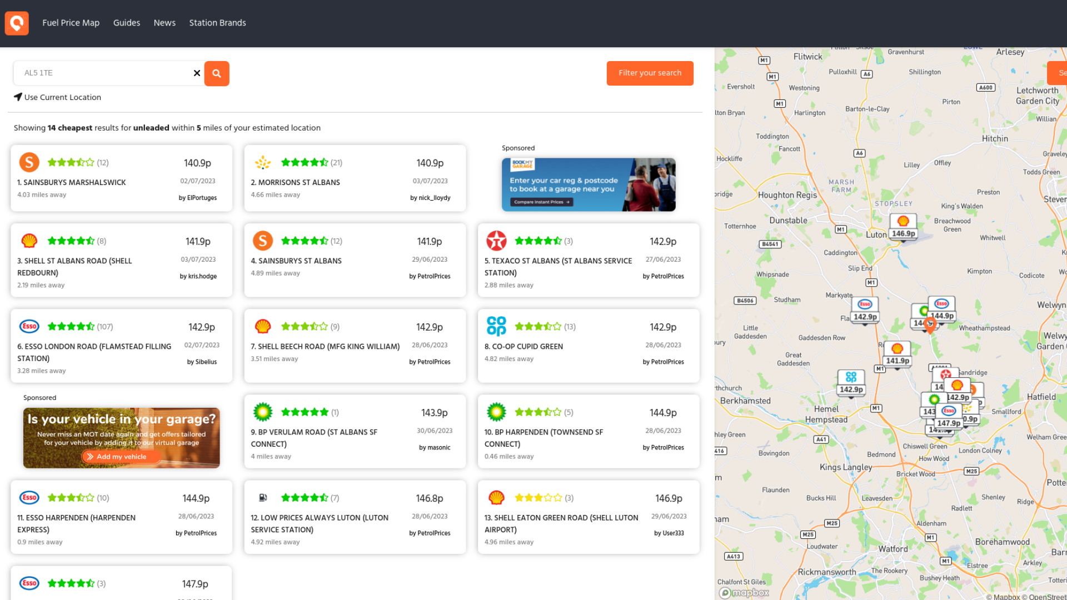Click star rating on BP Verulam Road

click(x=305, y=412)
